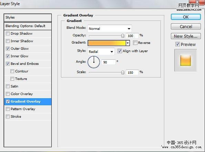Click the Scale slider handle
Image resolution: width=205 pixels, height=152 pixels.
(x=123, y=72)
